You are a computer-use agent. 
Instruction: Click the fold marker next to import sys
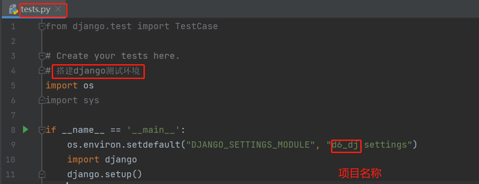(42, 101)
